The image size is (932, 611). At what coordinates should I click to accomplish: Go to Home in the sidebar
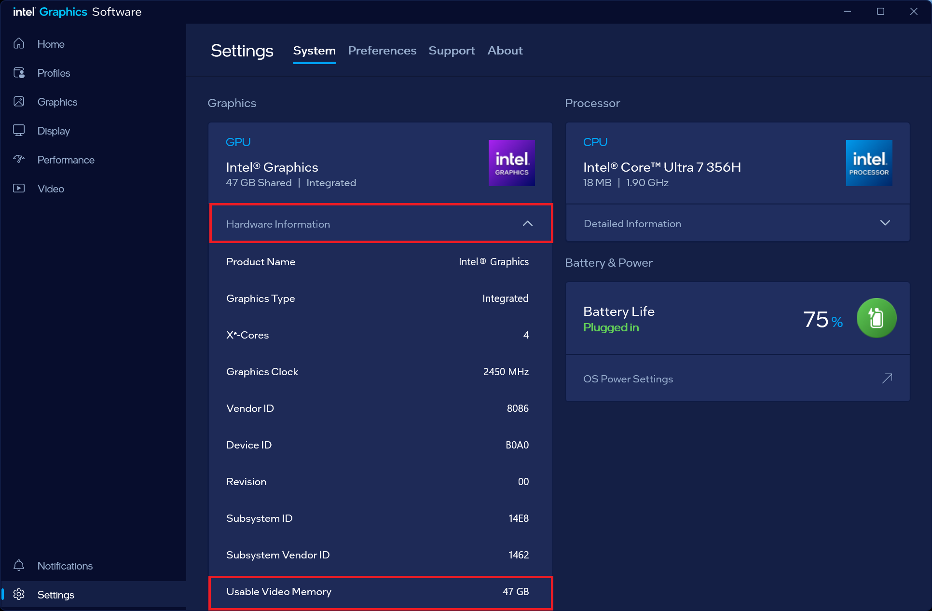coord(94,44)
